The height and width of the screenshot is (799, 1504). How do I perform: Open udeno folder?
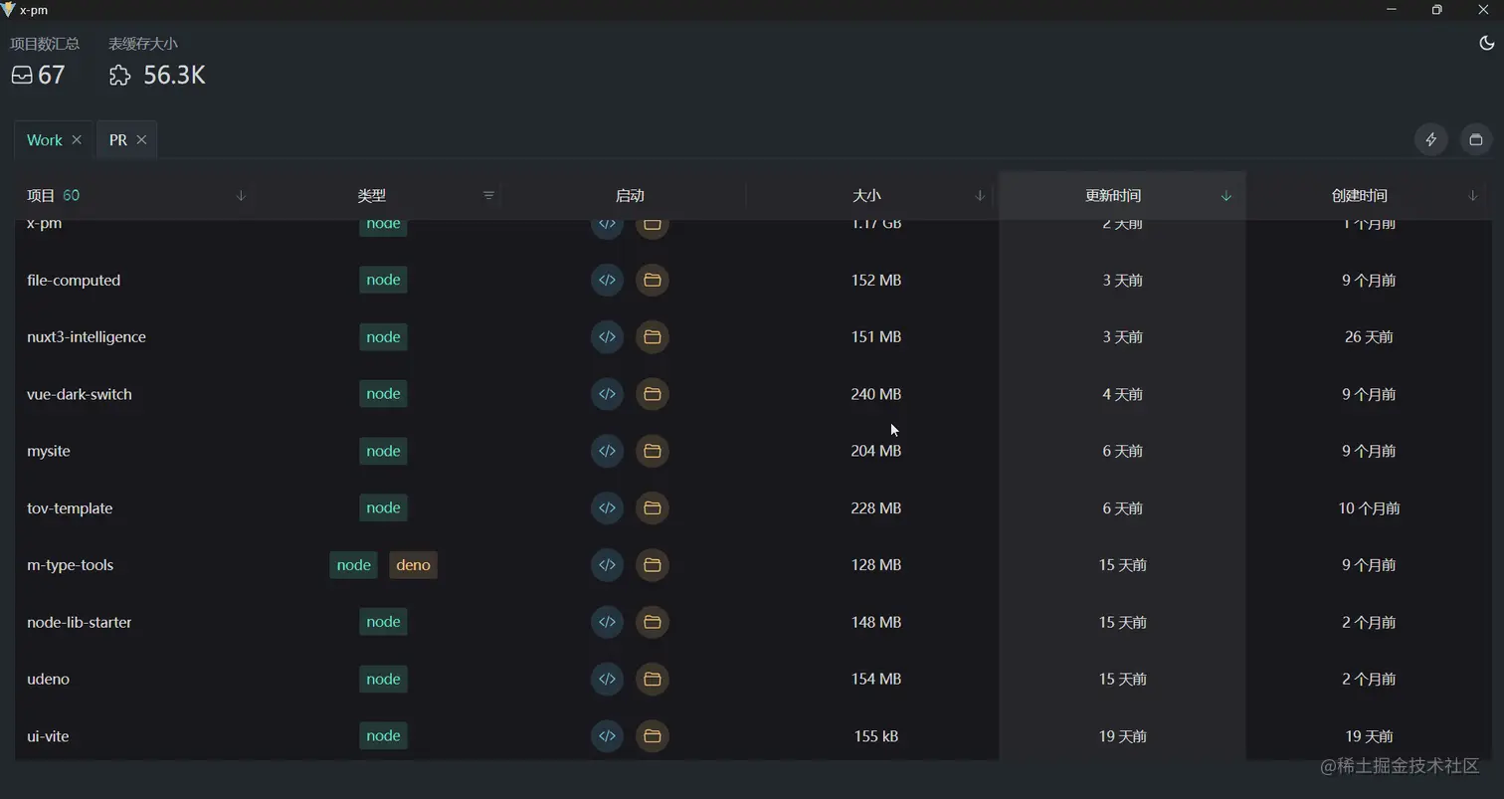tap(653, 679)
